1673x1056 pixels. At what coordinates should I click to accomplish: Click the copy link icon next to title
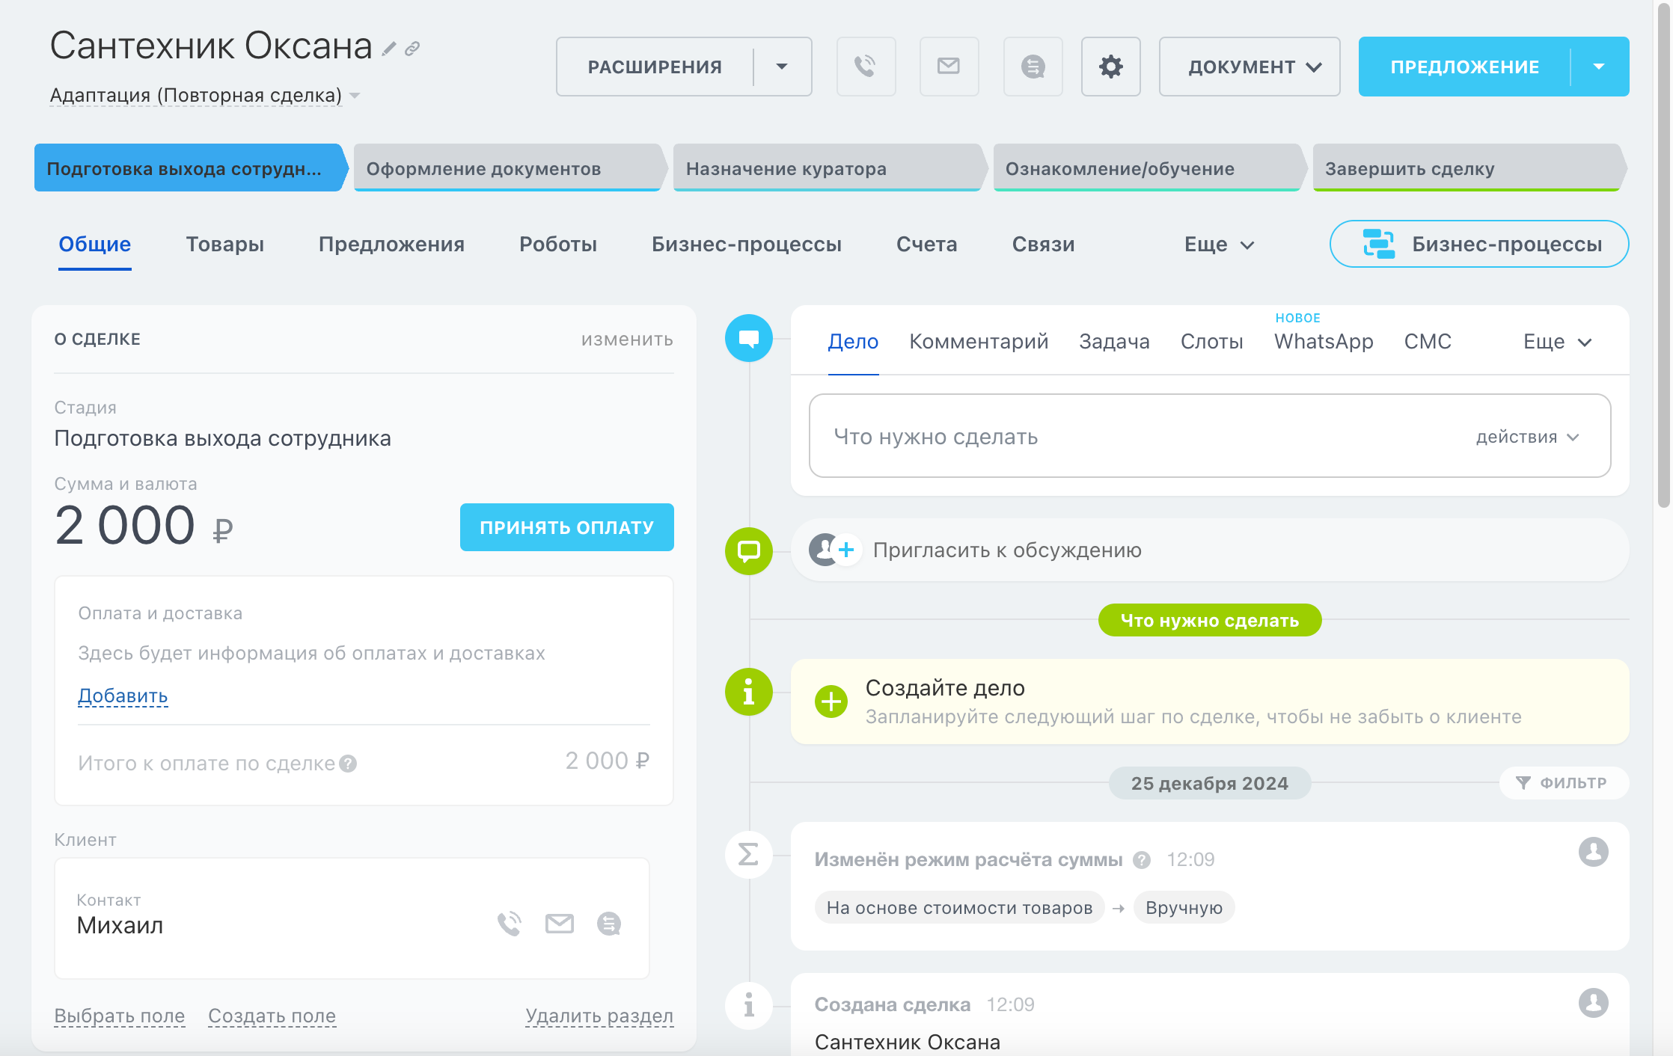click(412, 49)
